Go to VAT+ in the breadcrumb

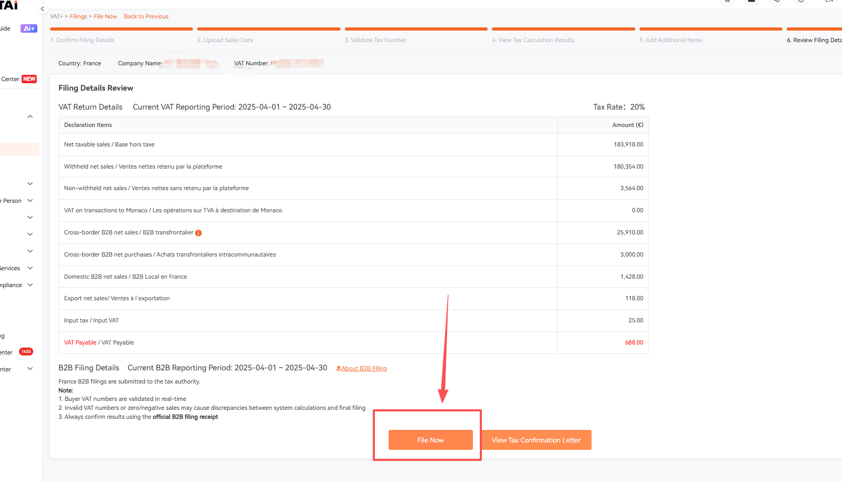[x=56, y=16]
